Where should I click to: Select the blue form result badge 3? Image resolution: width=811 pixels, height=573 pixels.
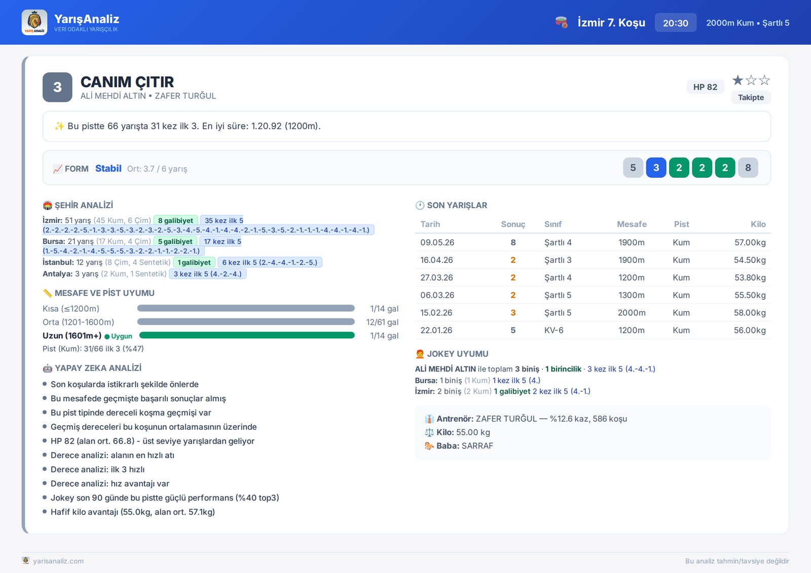point(656,168)
